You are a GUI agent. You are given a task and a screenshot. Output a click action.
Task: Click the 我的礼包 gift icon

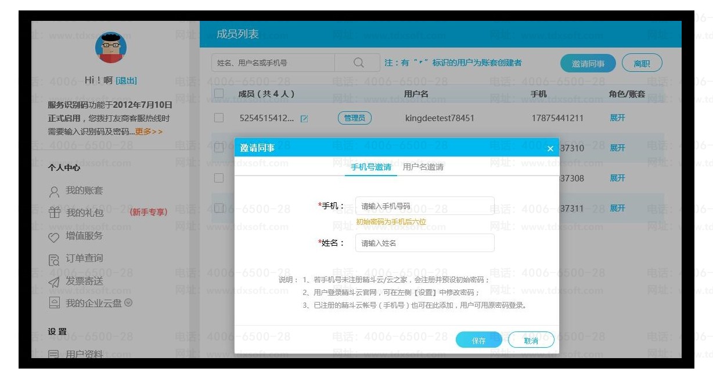(x=54, y=213)
